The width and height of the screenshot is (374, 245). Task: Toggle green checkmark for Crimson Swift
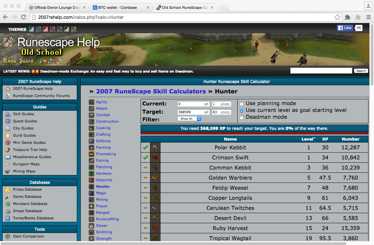145,157
